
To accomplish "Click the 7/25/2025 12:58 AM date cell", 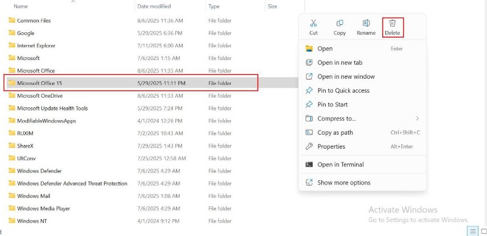I will tap(161, 158).
